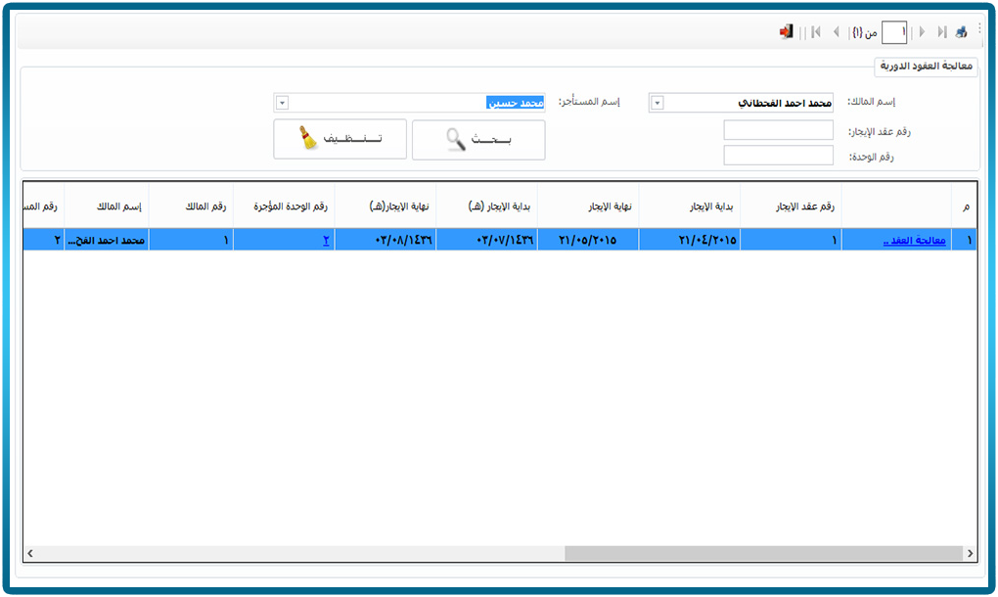The width and height of the screenshot is (998, 597).
Task: Click the page number box in toolbar
Action: 893,32
